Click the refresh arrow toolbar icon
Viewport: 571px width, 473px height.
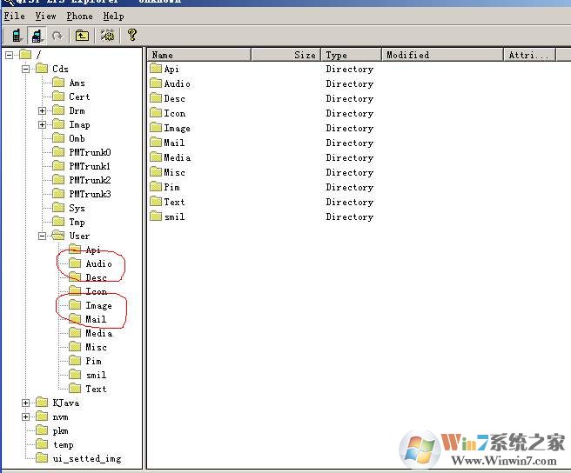pos(57,36)
